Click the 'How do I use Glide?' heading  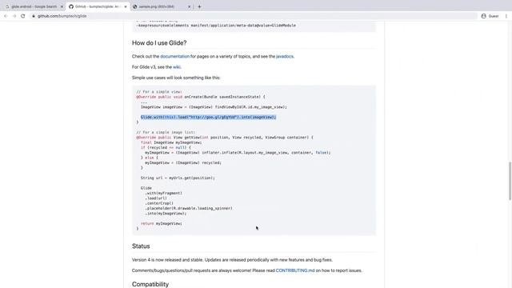point(159,42)
